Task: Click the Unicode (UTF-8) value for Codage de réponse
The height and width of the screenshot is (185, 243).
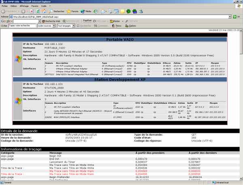Action: pyautogui.click(x=202, y=141)
